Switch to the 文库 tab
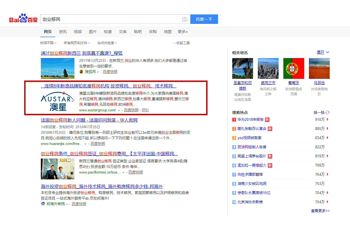Screen dimensions: 350x226 point(123,32)
